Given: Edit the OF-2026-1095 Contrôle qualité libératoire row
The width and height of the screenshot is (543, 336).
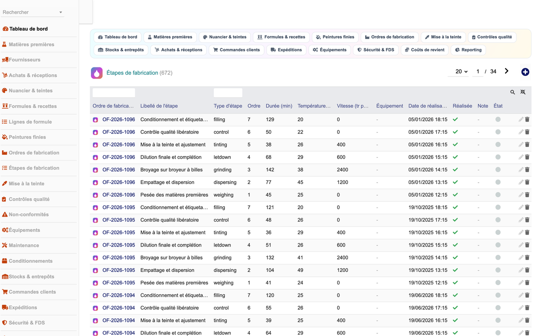Looking at the screenshot, I should point(521,220).
